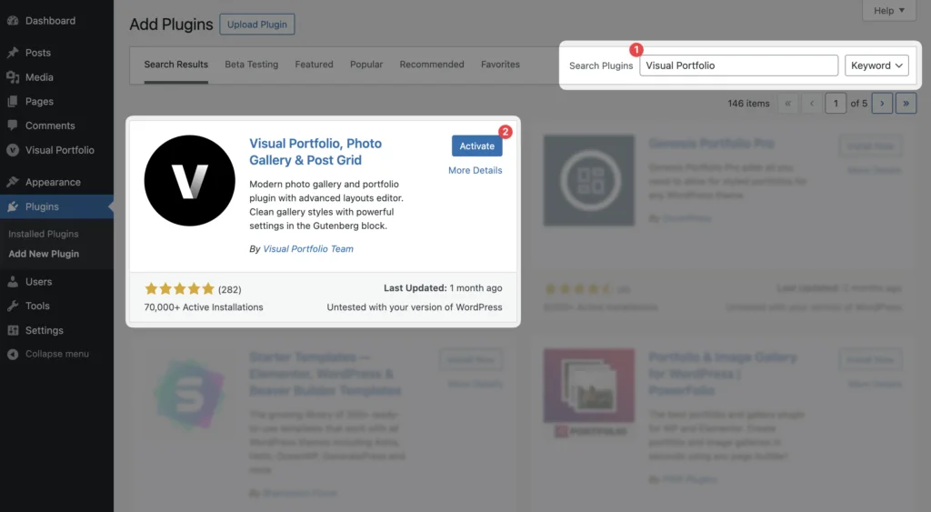
Task: Open the Favorites tab
Action: (500, 65)
